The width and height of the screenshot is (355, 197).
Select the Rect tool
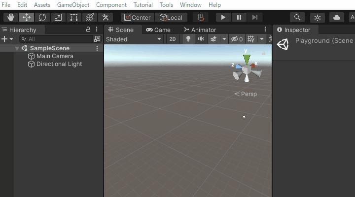[x=74, y=17]
